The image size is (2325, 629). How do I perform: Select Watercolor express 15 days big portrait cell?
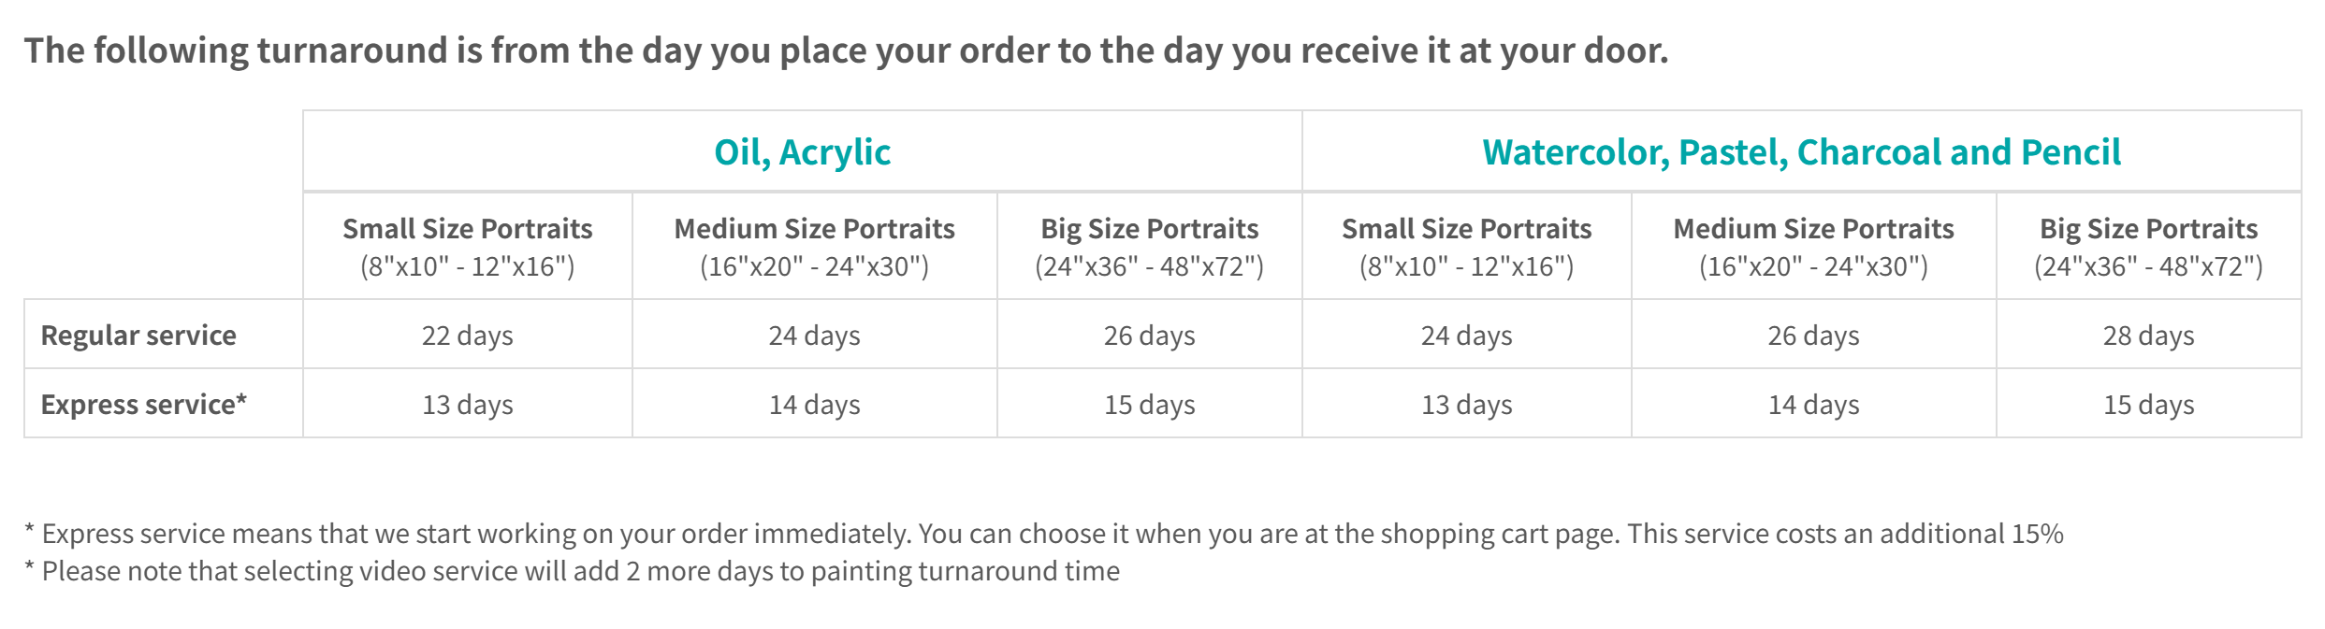coord(2148,404)
